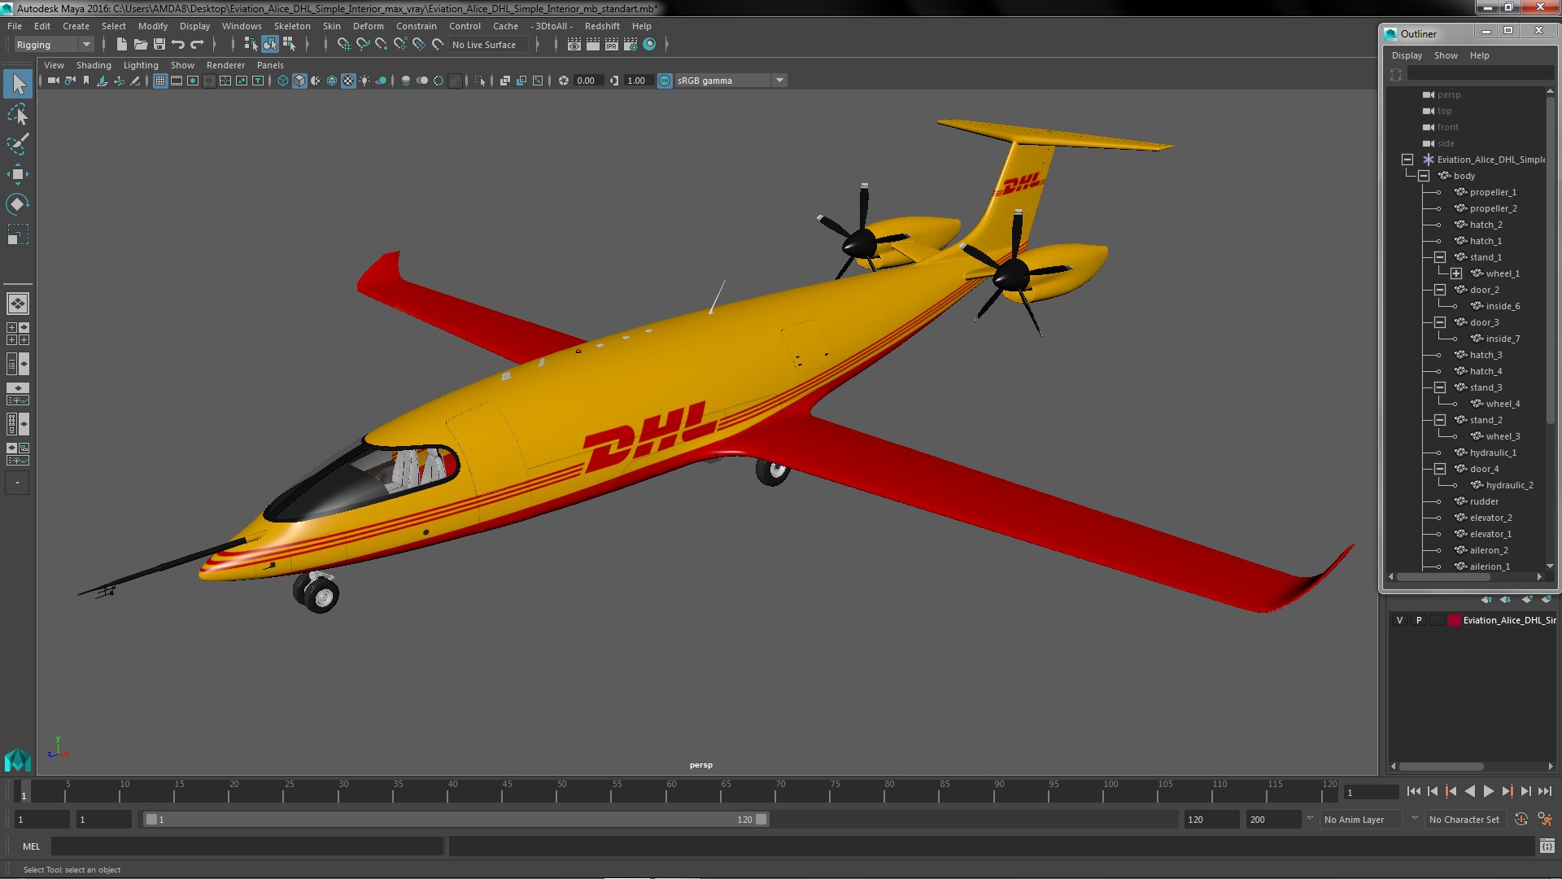Open the sRGB gamma dropdown
This screenshot has width=1562, height=879.
731,81
